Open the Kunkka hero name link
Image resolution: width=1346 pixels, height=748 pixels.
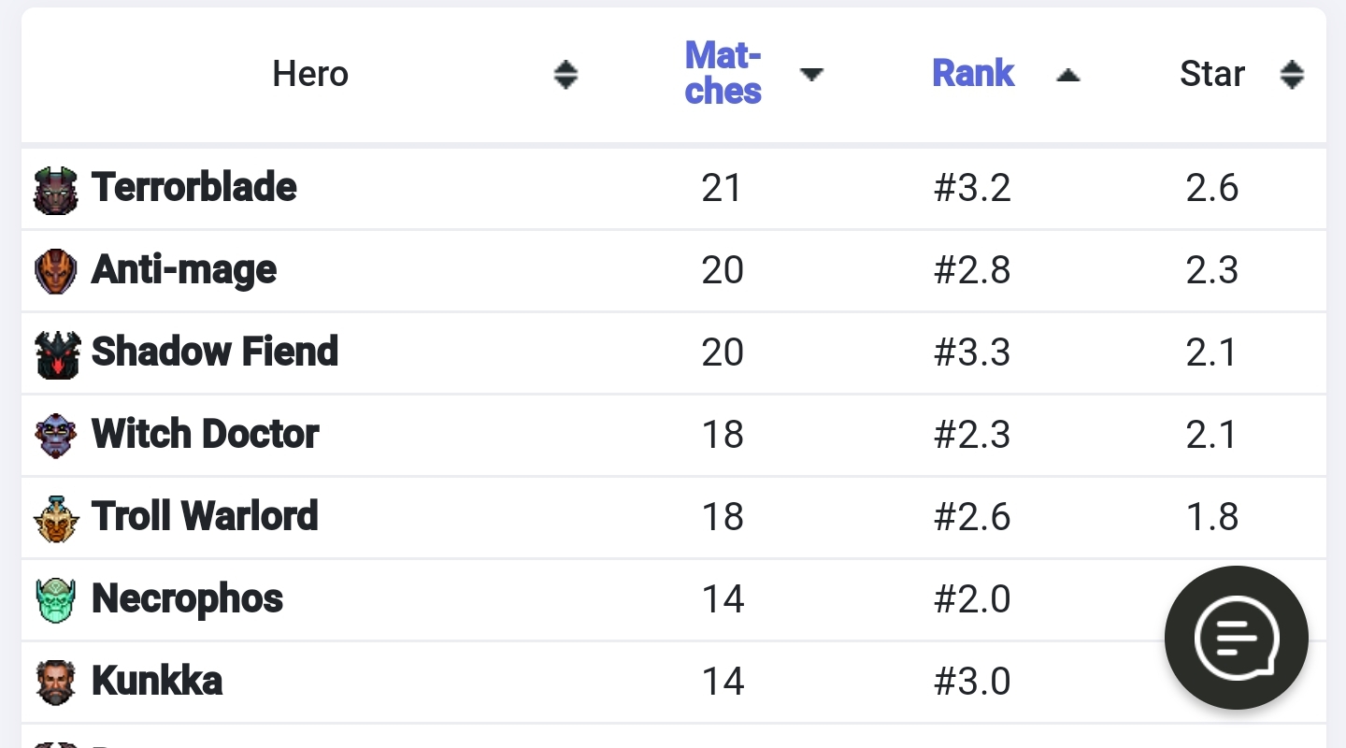157,682
